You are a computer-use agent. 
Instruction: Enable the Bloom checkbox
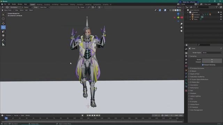pos(191,71)
